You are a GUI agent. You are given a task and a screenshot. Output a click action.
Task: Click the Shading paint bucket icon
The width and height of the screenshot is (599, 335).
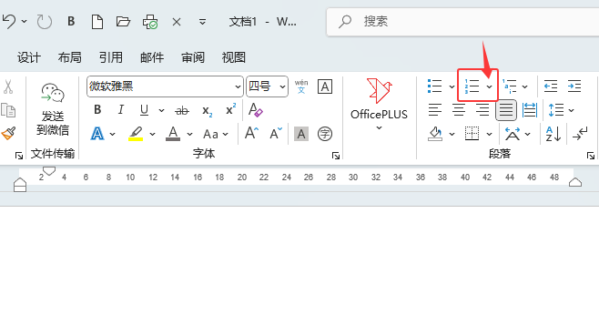(435, 134)
